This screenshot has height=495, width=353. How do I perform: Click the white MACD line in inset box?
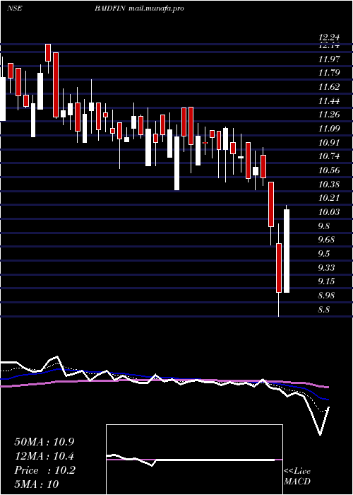(x=192, y=460)
